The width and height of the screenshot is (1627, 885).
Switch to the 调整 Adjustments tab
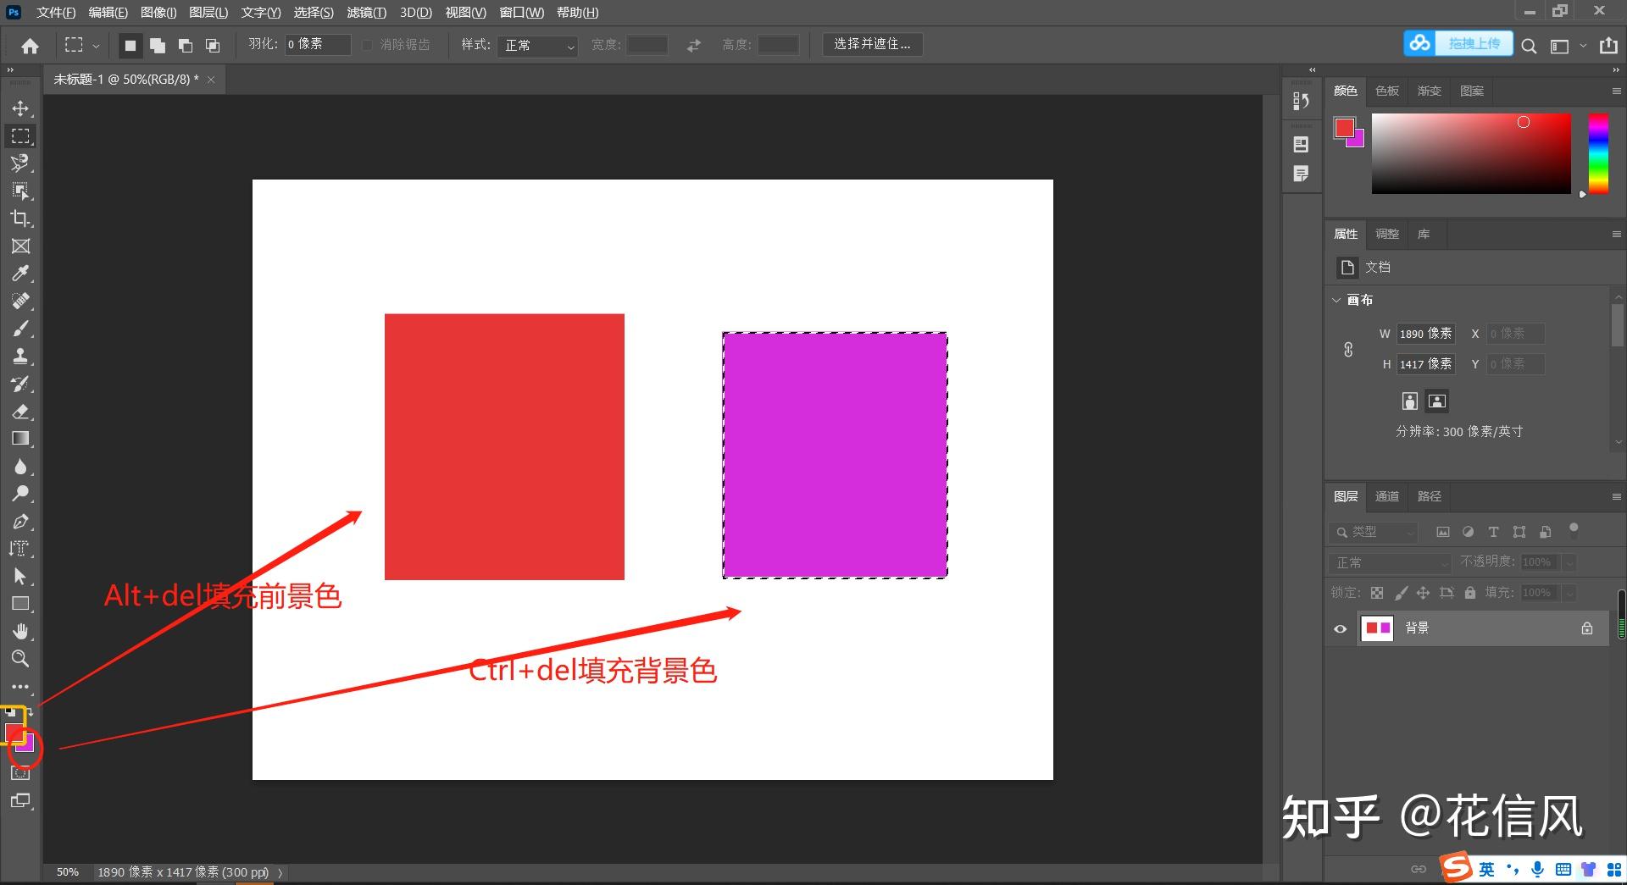1387,234
